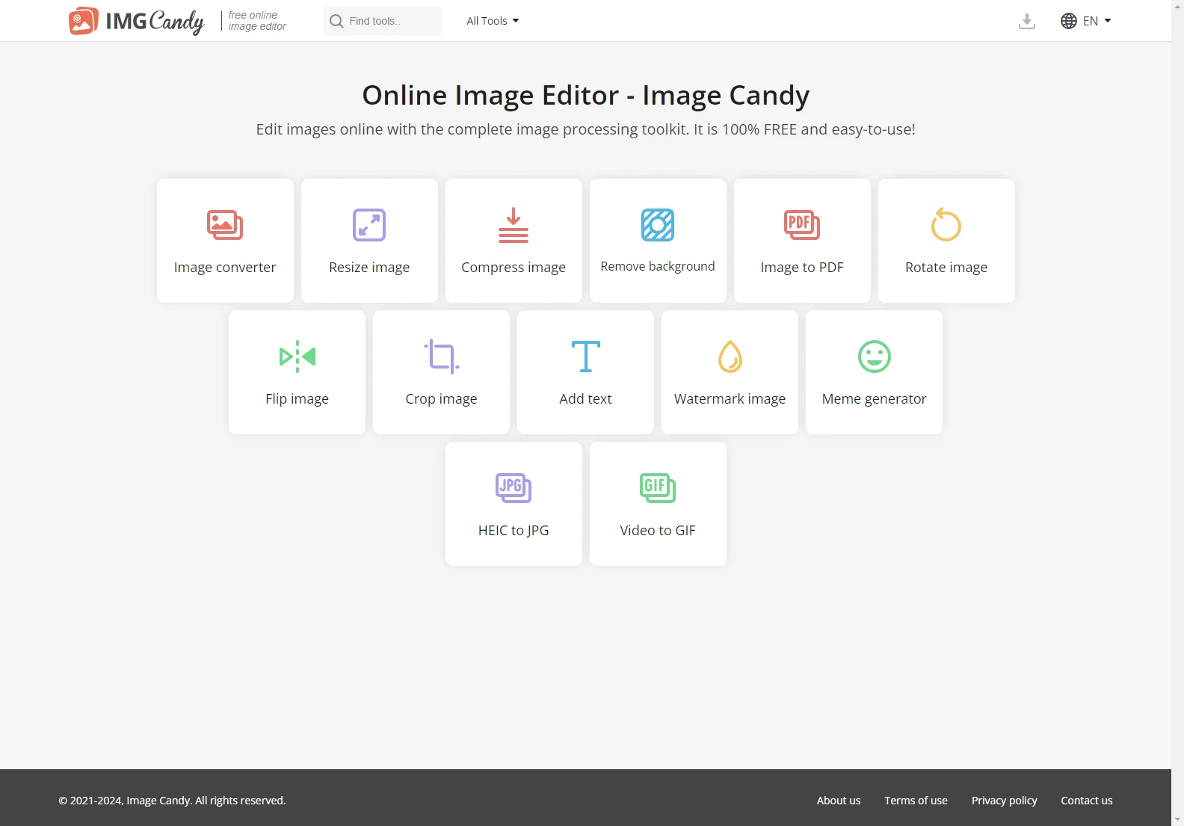This screenshot has width=1184, height=826.
Task: Click the Video to GIF label
Action: click(x=658, y=531)
